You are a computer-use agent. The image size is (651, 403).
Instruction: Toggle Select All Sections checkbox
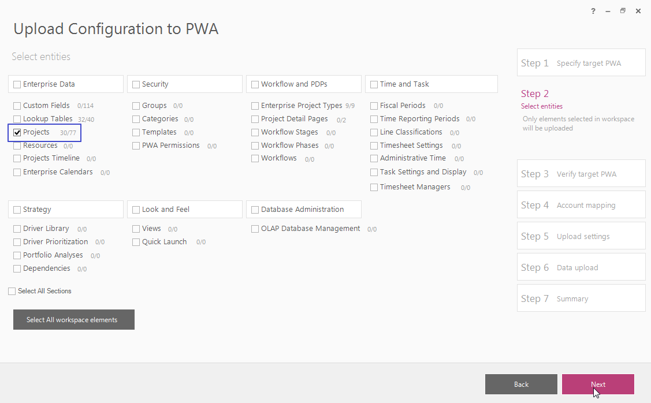pyautogui.click(x=12, y=292)
